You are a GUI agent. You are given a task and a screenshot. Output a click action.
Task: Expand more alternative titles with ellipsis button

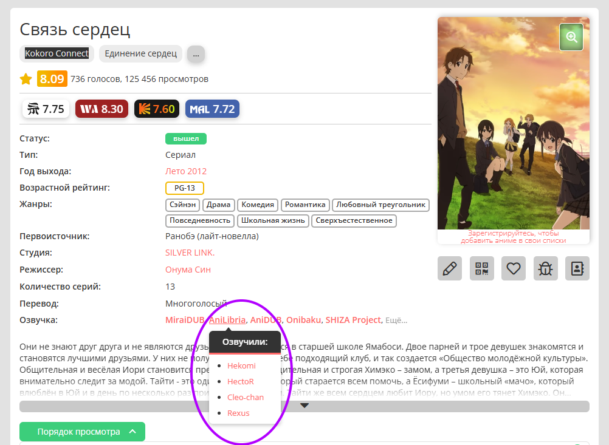coord(196,54)
